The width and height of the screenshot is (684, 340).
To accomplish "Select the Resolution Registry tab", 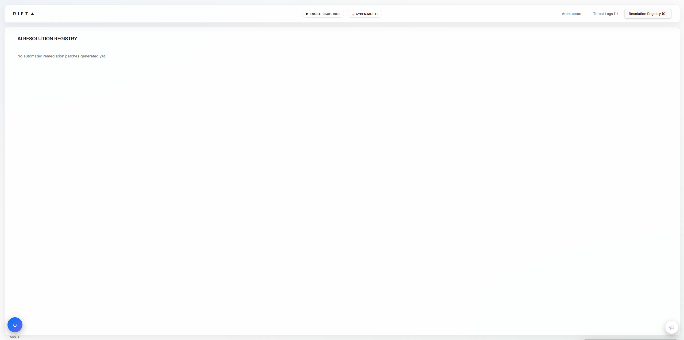I will [647, 14].
